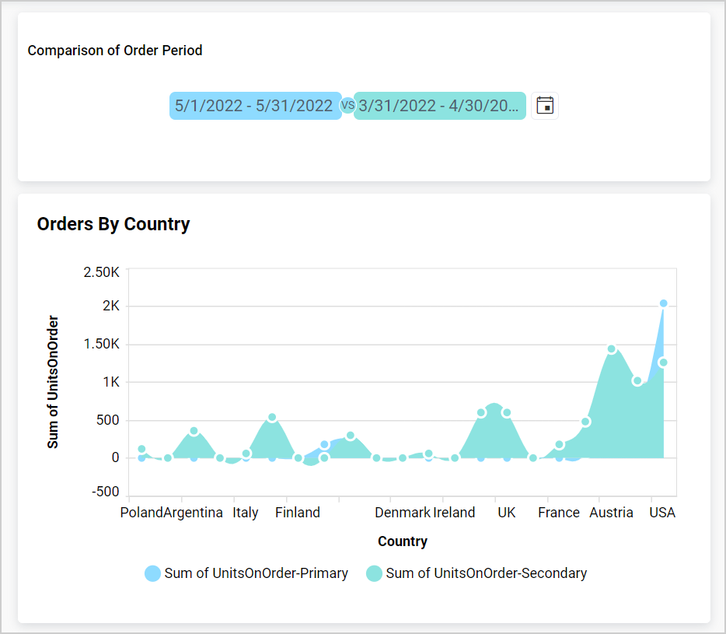The height and width of the screenshot is (634, 726).
Task: Select the UK data point marker
Action: point(506,413)
